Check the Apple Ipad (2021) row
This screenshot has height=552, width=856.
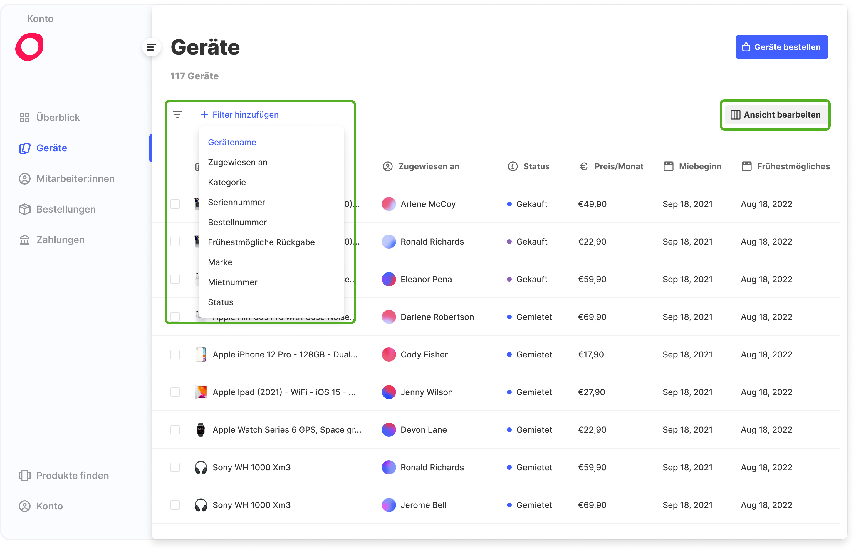175,392
